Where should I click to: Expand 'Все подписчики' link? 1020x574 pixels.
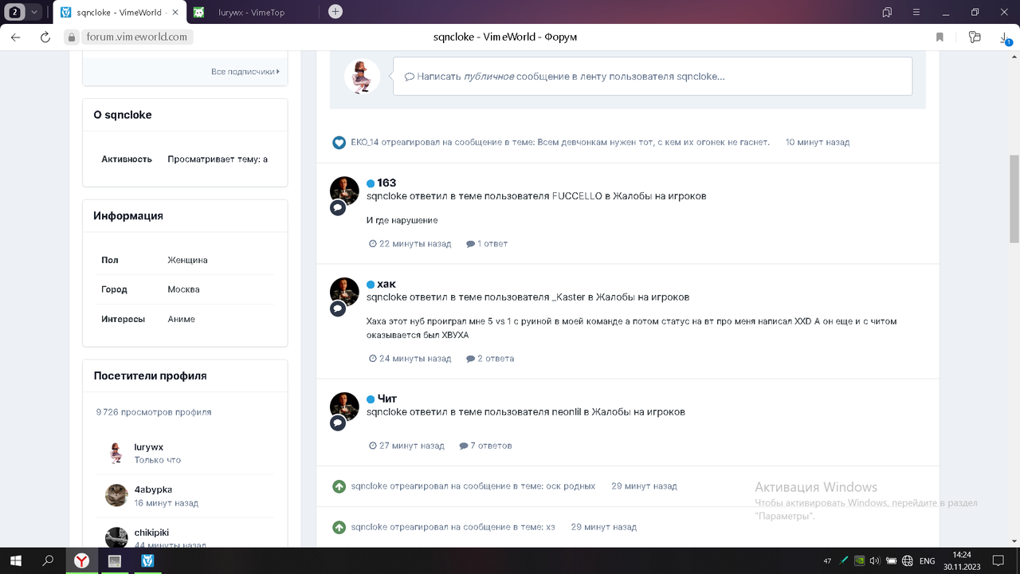pyautogui.click(x=245, y=72)
